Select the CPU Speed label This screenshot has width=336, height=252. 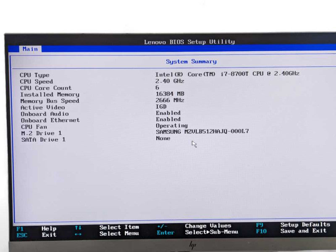click(x=36, y=81)
